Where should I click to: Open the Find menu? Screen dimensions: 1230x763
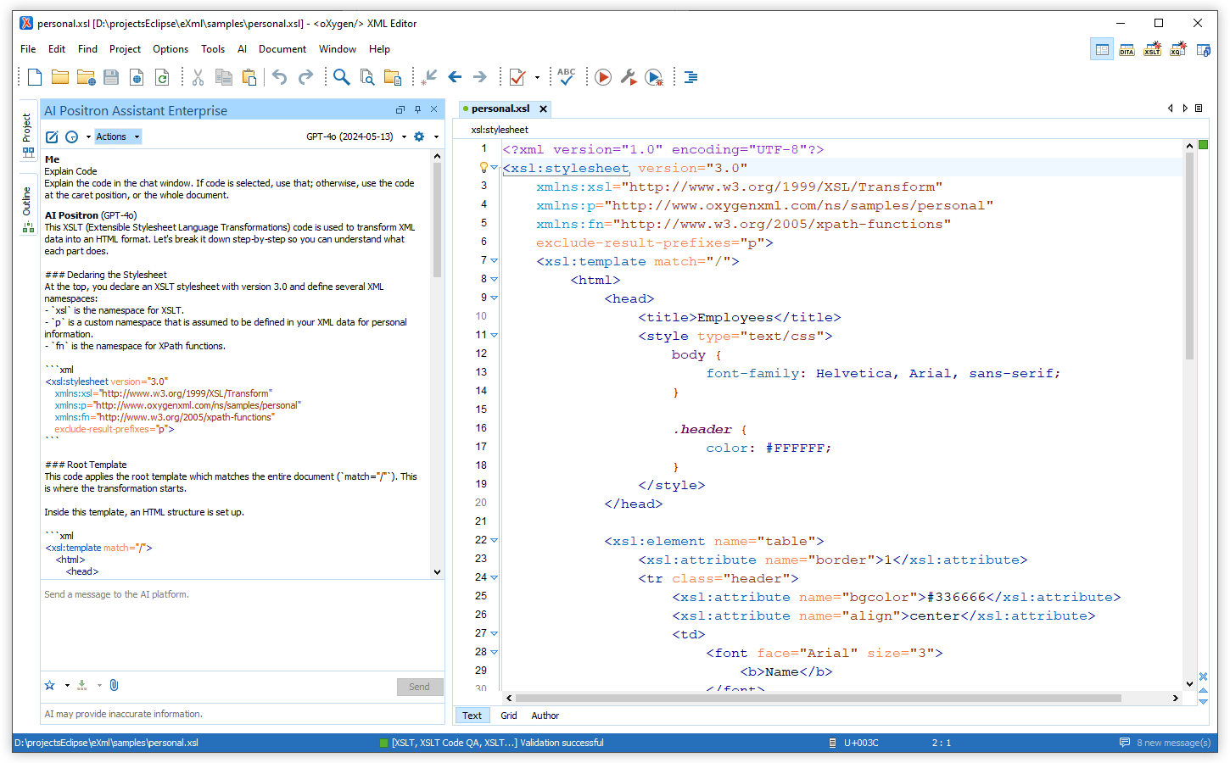click(x=87, y=49)
